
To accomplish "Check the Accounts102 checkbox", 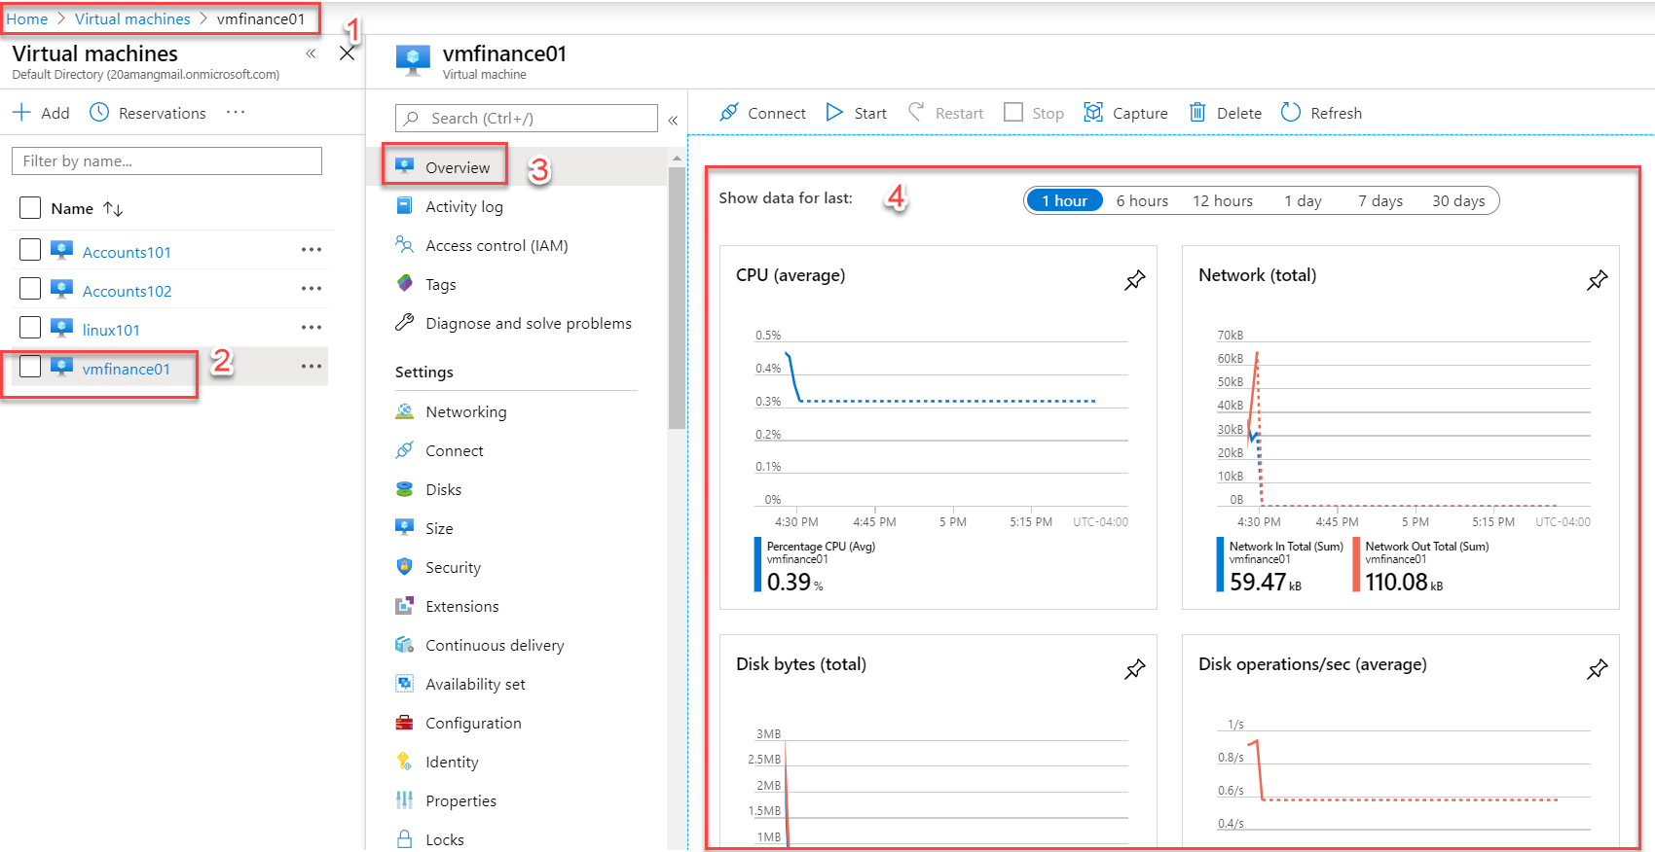I will tap(30, 289).
